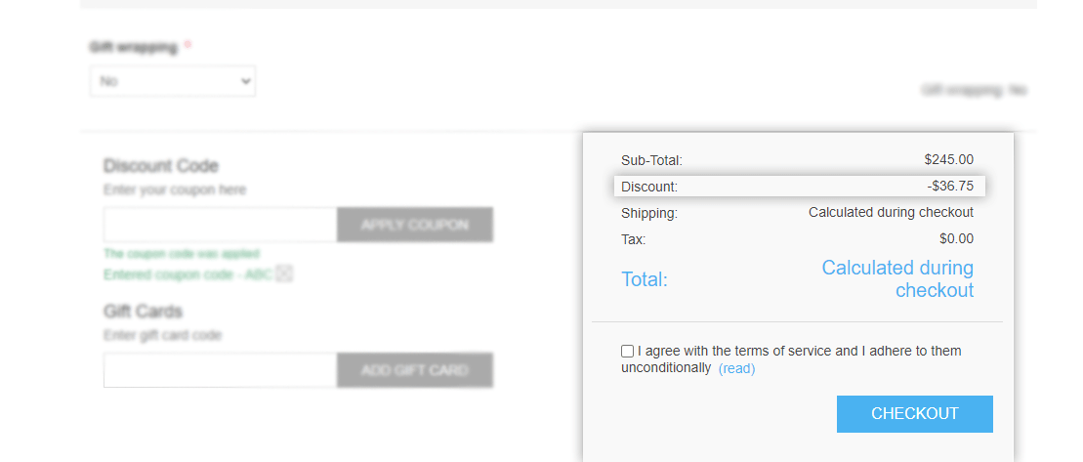Focus the gift card code field
Image resolution: width=1083 pixels, height=462 pixels.
pos(221,370)
